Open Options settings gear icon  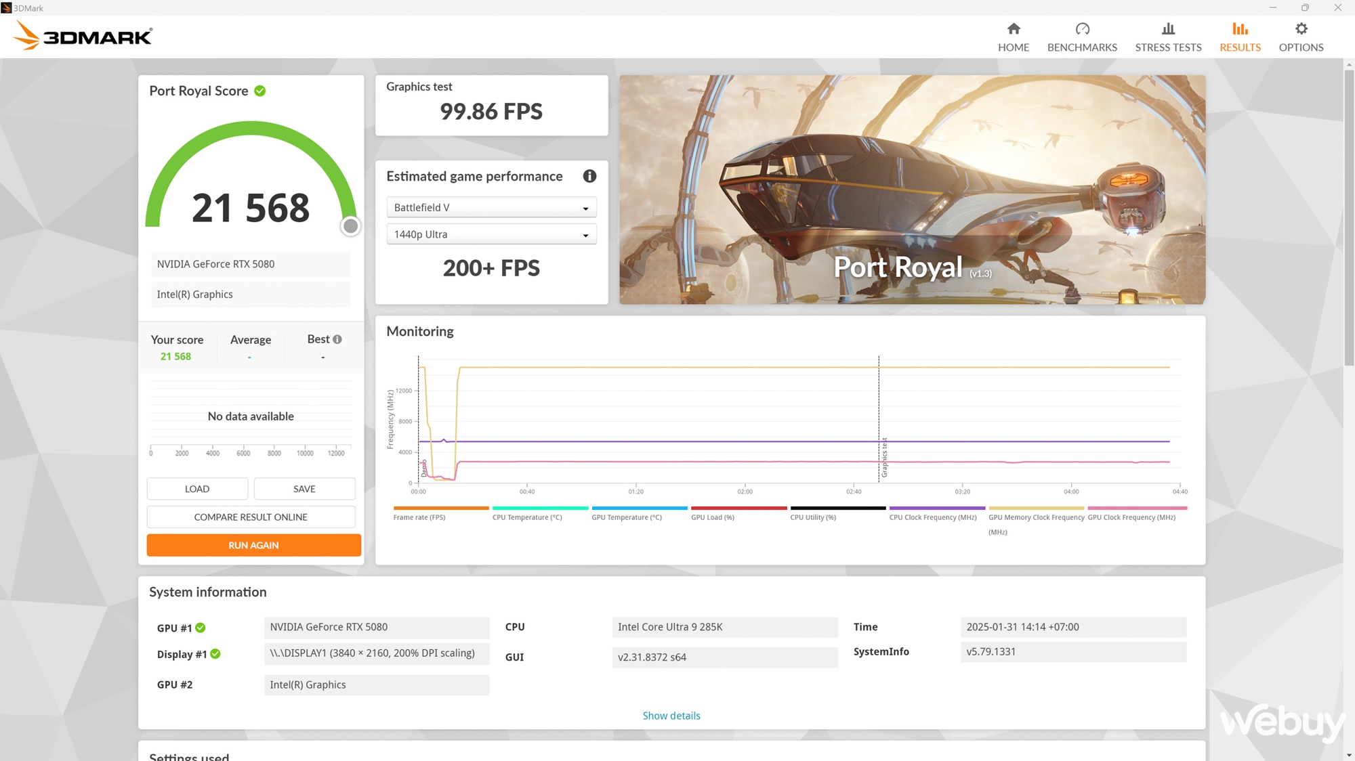click(1301, 29)
